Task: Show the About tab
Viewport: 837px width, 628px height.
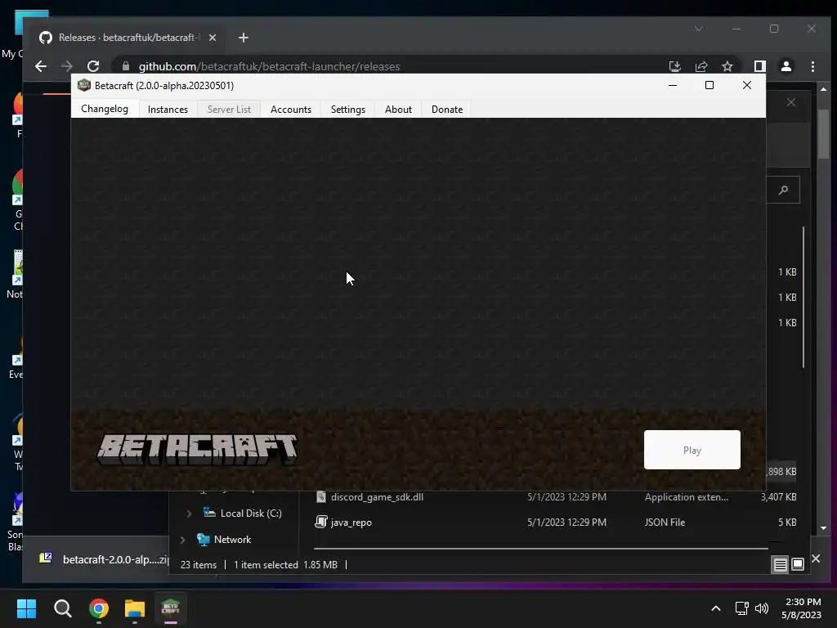Action: [x=398, y=109]
